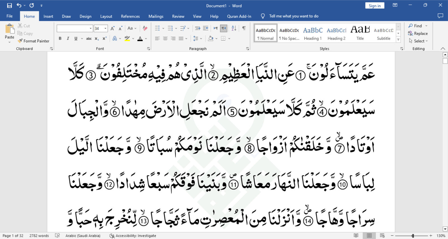Toggle Justify alignment
Image resolution: width=448 pixels, height=239 pixels.
coord(181,38)
